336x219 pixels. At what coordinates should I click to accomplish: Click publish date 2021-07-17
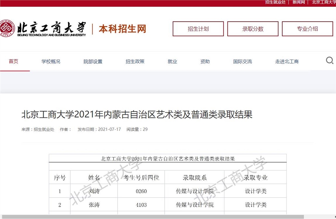[x=110, y=129]
